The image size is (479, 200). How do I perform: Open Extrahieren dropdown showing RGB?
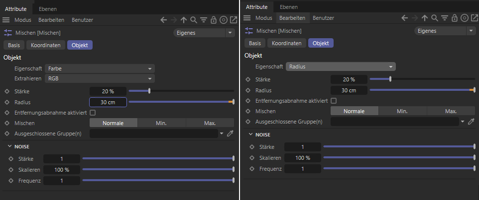[100, 78]
